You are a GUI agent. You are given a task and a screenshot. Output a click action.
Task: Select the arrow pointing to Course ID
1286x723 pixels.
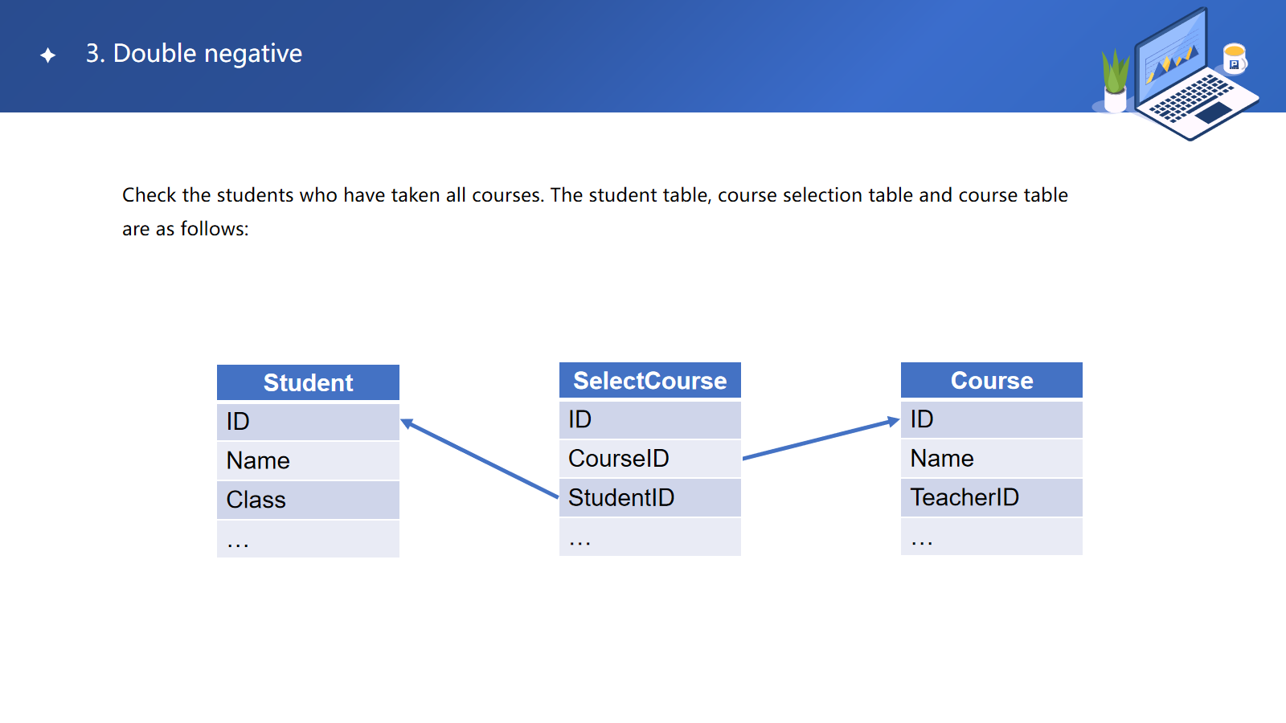[x=820, y=439]
